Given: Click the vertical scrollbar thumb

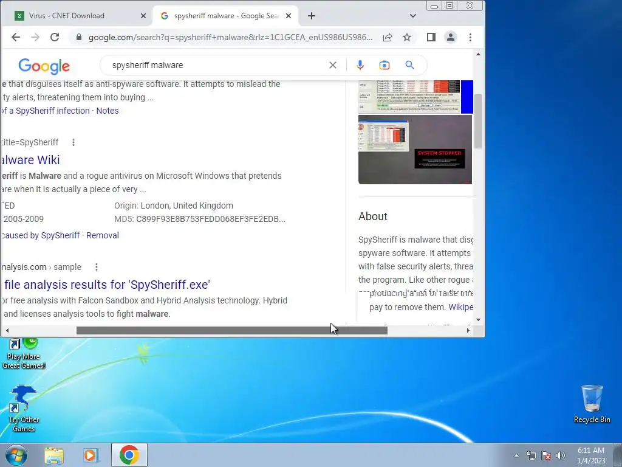Looking at the screenshot, I should 479,121.
